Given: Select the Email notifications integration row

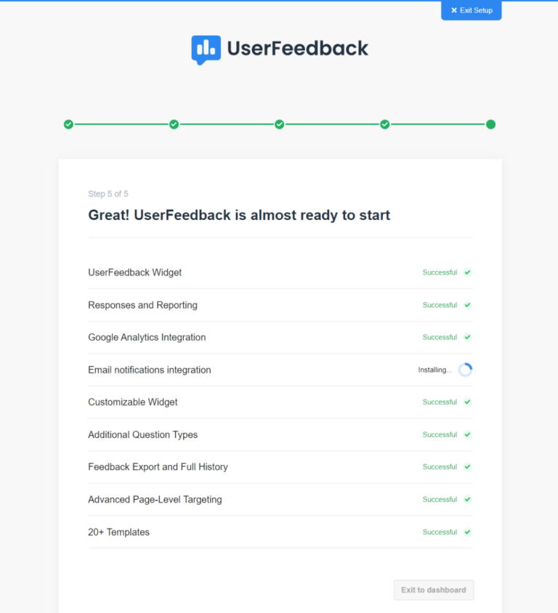Looking at the screenshot, I should click(x=149, y=370).
